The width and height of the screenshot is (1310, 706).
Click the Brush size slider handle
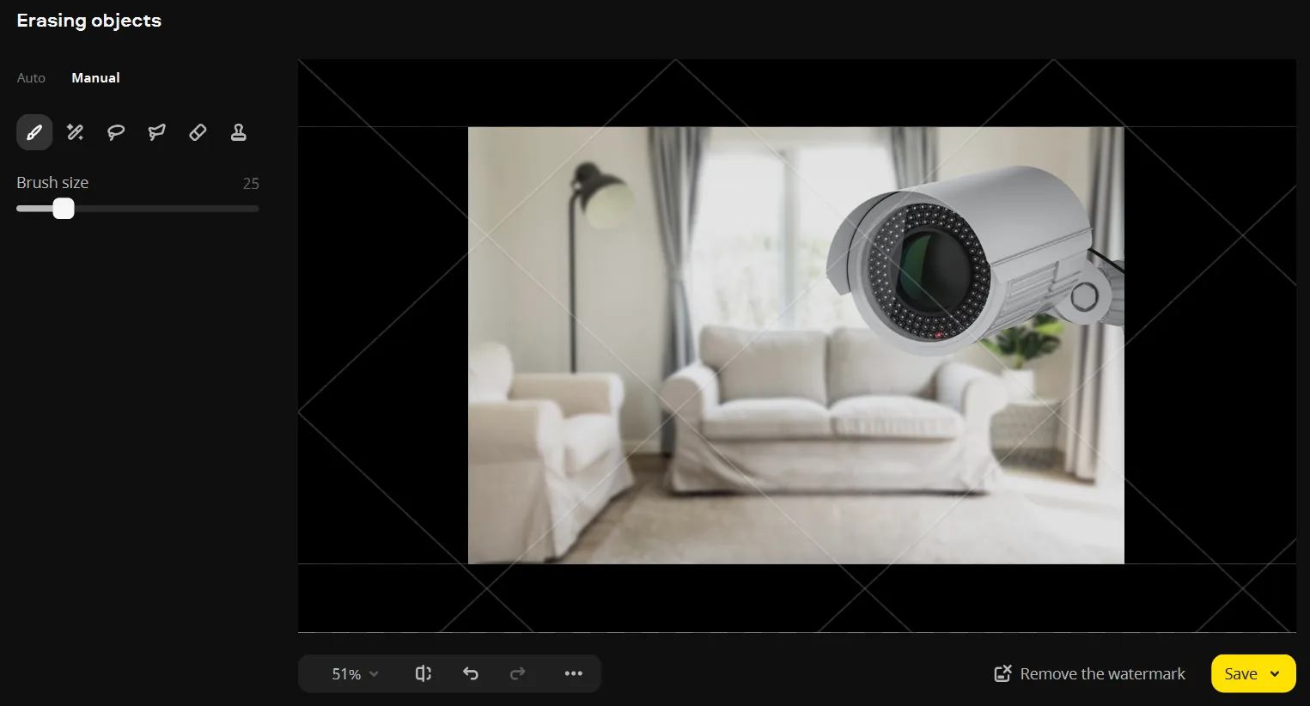pyautogui.click(x=64, y=209)
